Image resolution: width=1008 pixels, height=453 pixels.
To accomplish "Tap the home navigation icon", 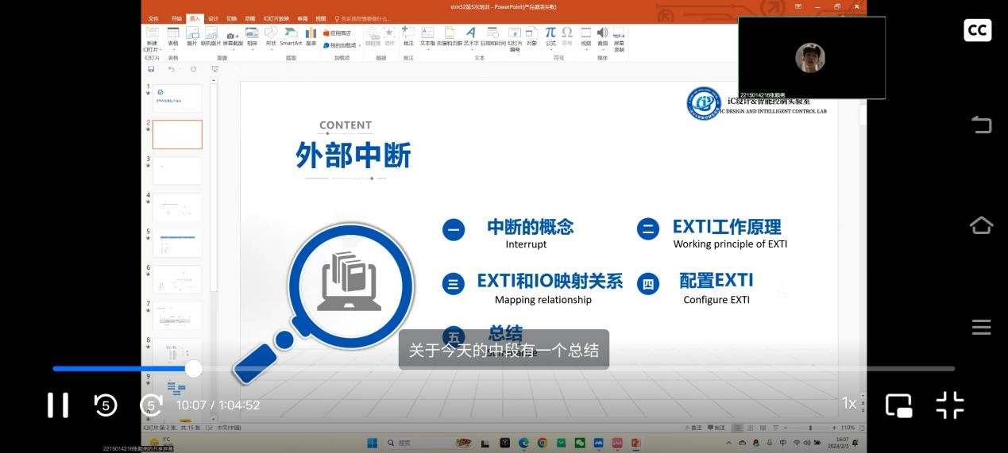I will point(981,225).
